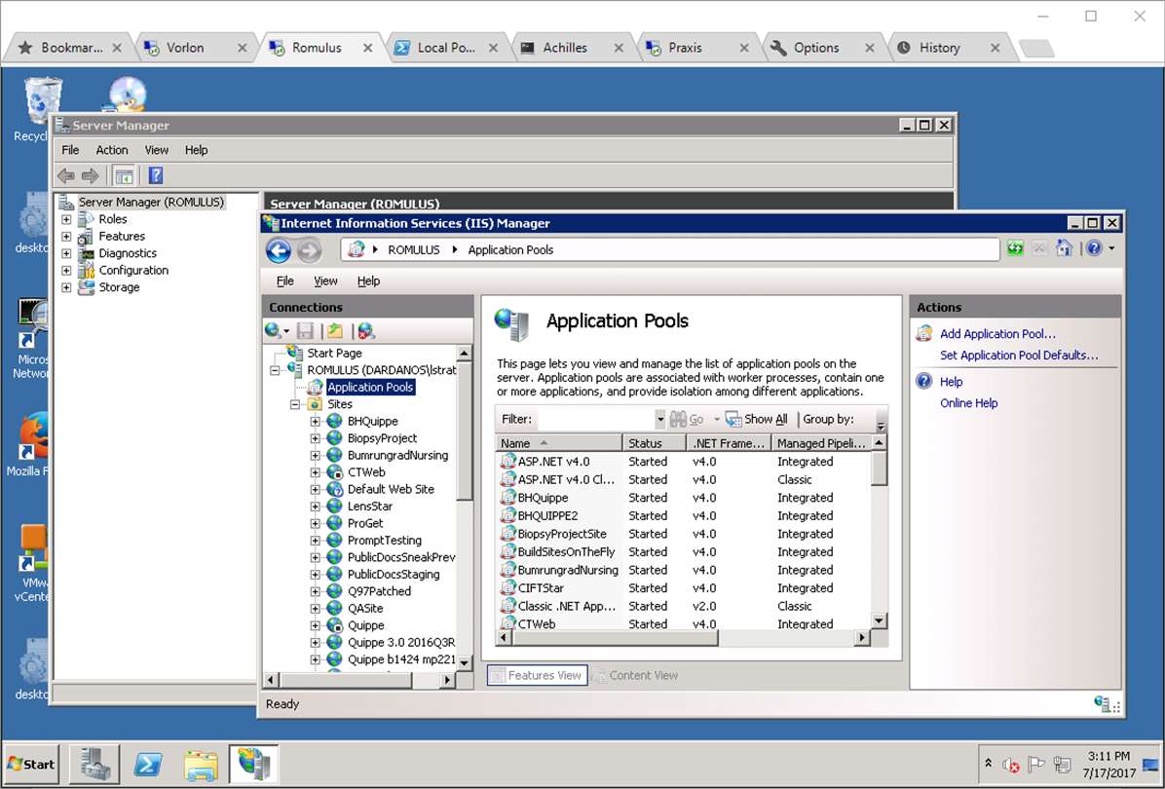The width and height of the screenshot is (1165, 789).
Task: Select the QASite tree item
Action: (365, 609)
